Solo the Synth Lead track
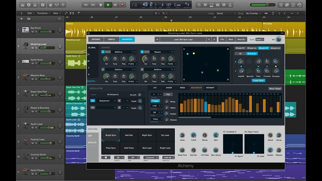The width and height of the screenshot is (322, 181). 36,128
